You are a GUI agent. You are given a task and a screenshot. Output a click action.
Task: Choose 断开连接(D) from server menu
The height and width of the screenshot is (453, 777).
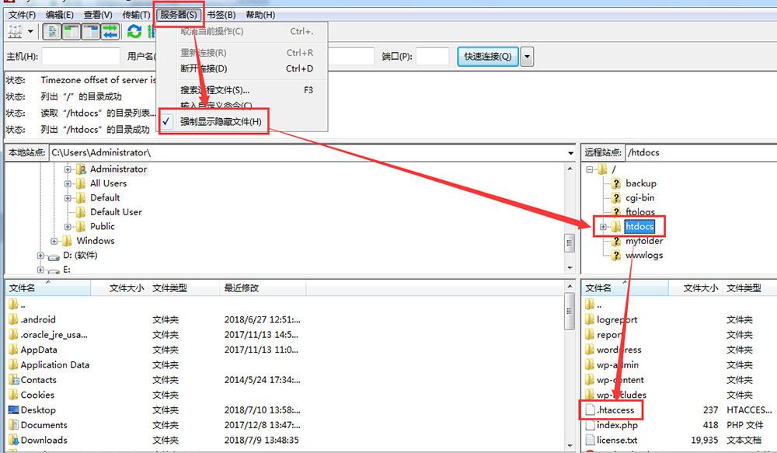pyautogui.click(x=204, y=68)
